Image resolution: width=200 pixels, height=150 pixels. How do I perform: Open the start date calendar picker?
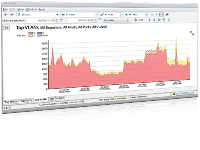coord(61,20)
